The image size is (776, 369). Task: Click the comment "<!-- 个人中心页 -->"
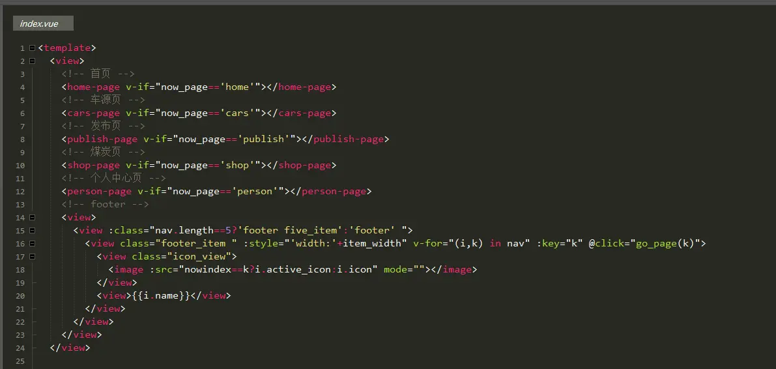(x=114, y=179)
